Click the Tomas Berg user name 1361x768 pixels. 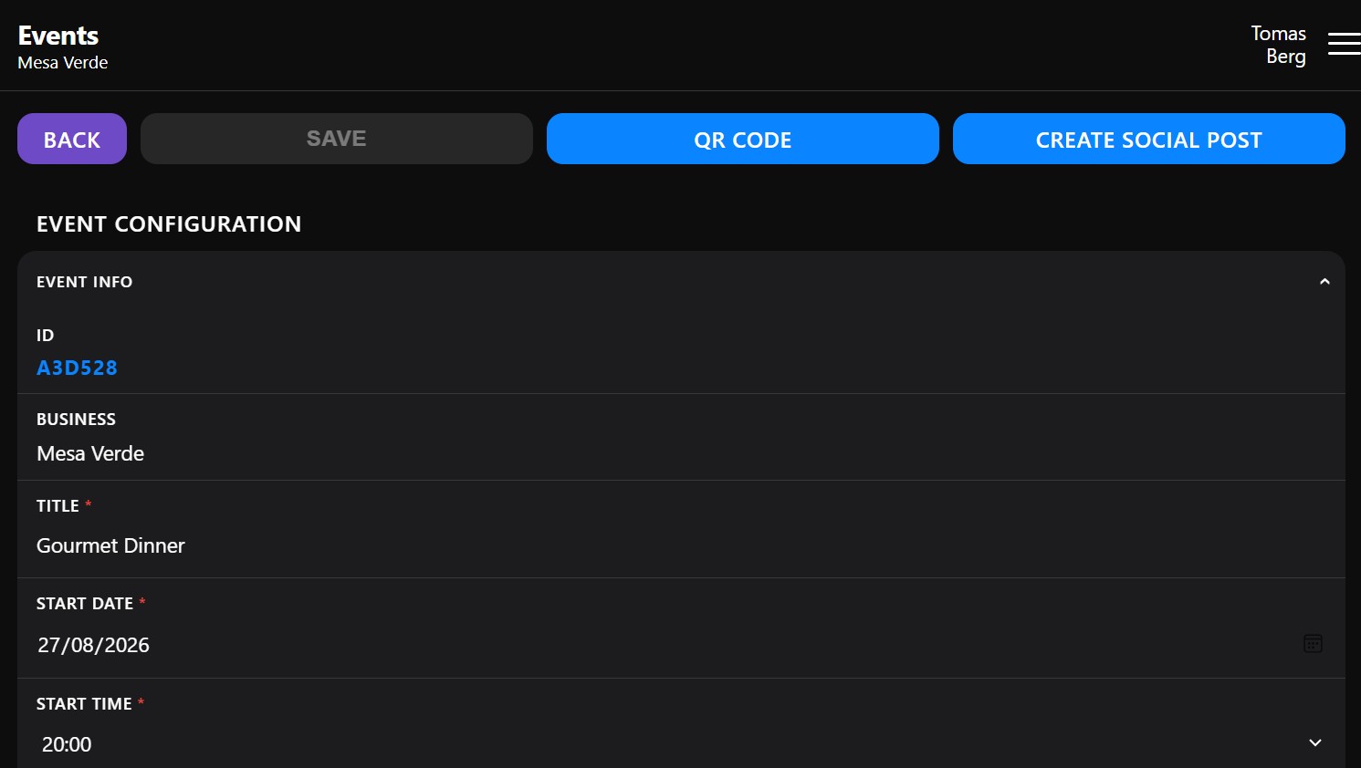point(1278,45)
